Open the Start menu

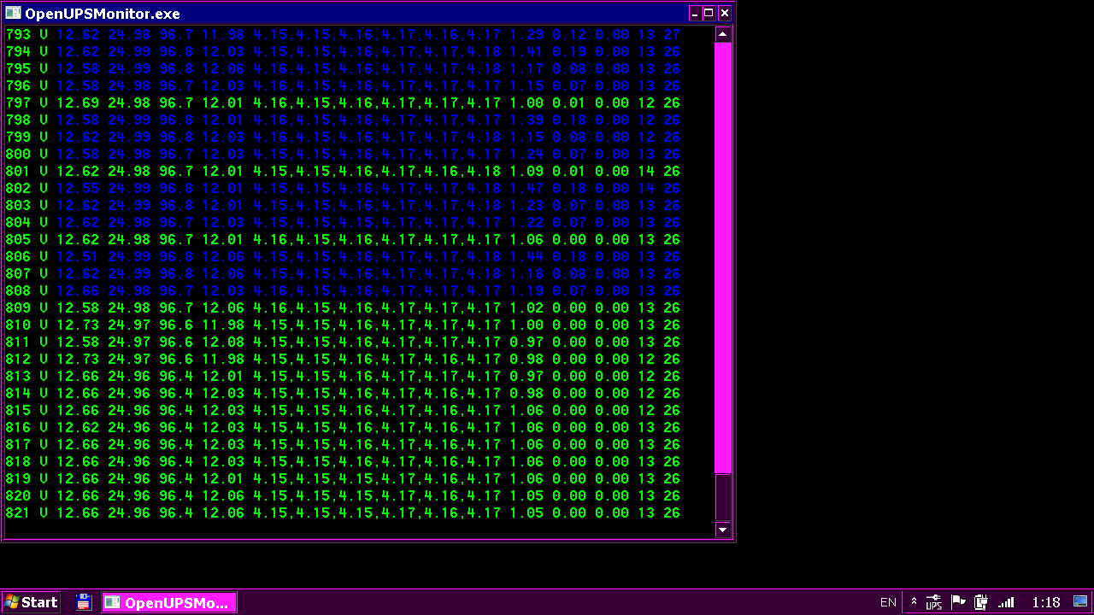click(32, 602)
